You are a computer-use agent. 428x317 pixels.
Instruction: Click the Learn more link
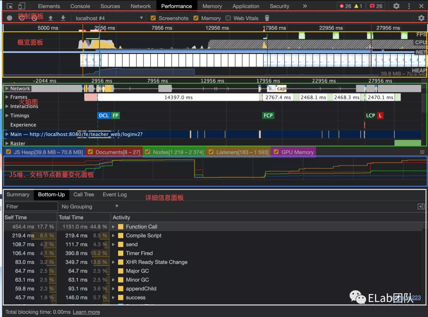tap(86, 312)
